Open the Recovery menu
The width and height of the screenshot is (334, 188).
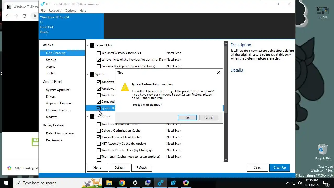[55, 11]
